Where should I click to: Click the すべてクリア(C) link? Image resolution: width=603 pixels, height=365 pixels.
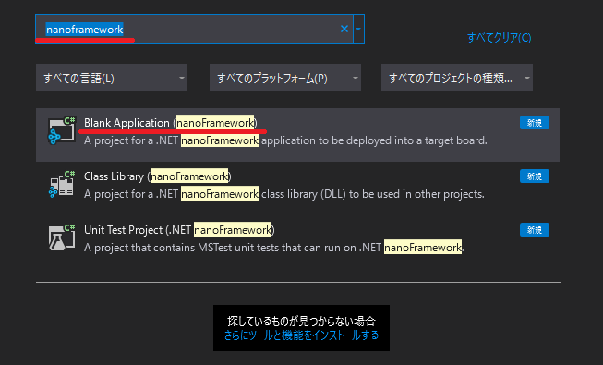click(500, 38)
